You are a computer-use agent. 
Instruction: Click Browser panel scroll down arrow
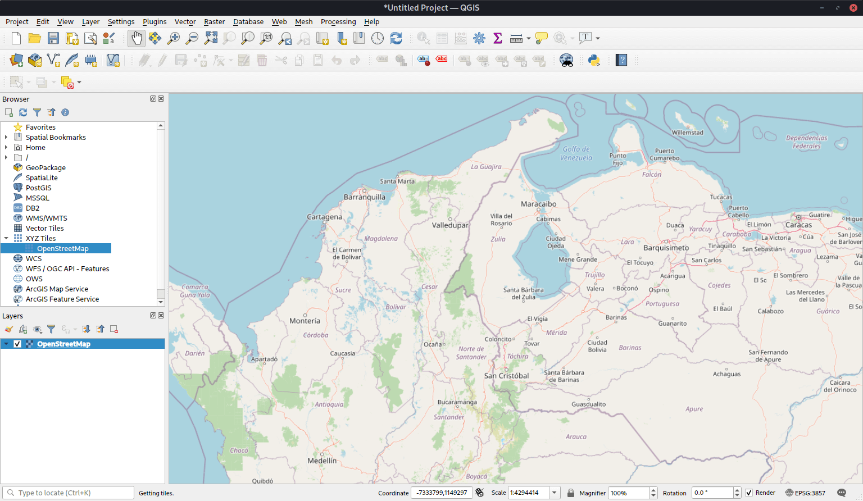point(161,302)
